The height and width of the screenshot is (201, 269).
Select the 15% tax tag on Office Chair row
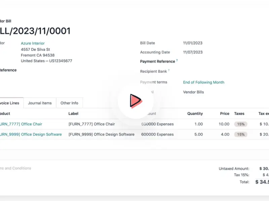(240, 124)
